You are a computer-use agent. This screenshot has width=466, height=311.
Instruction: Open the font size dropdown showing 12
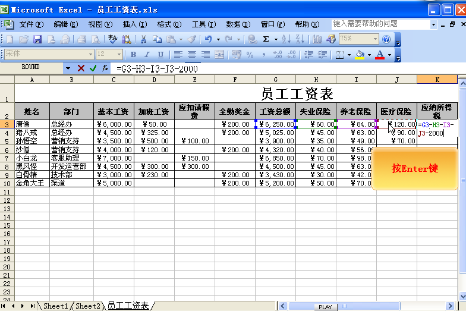[x=119, y=55]
